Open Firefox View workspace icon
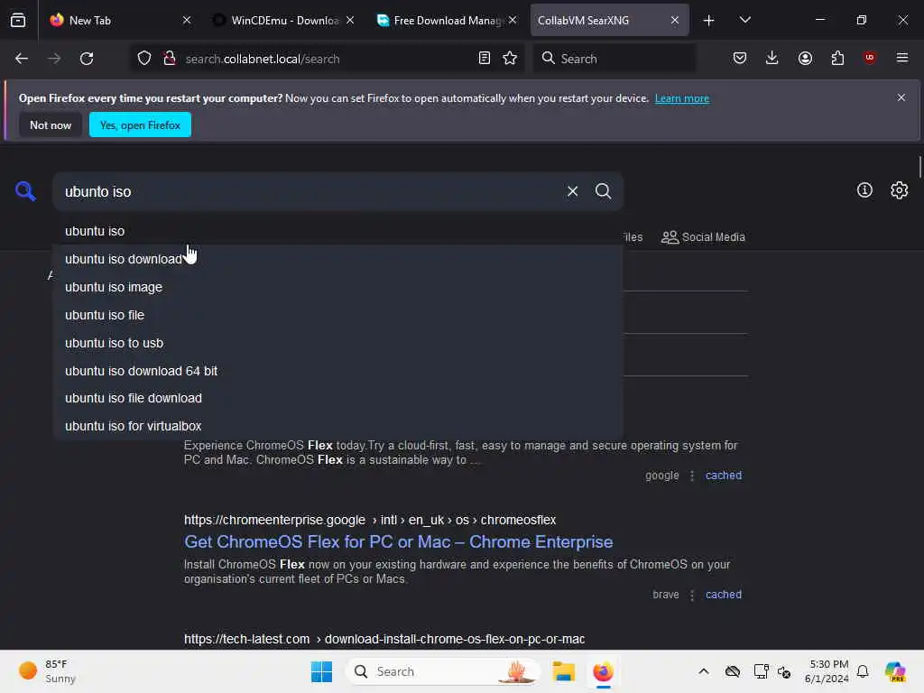 coord(18,20)
